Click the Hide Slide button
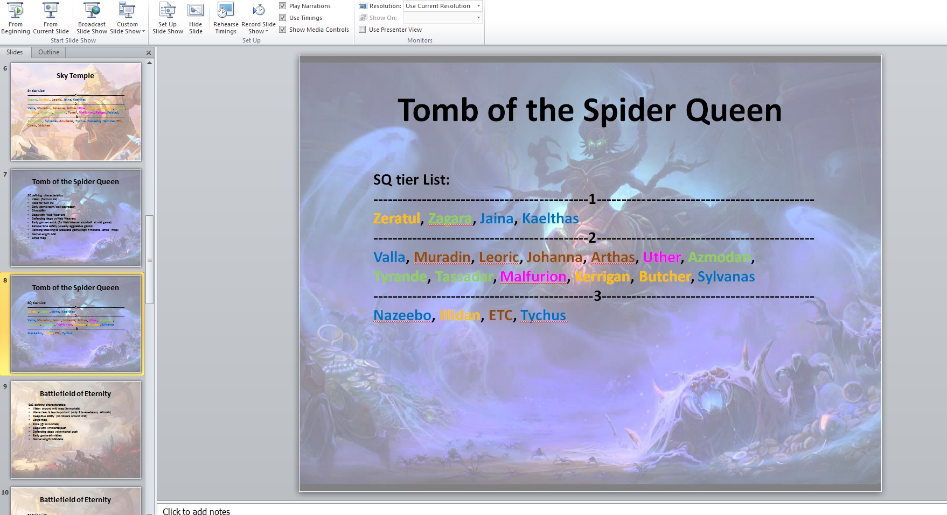 coord(196,18)
